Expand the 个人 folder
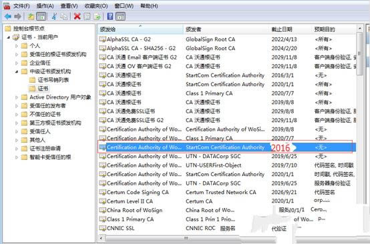370x244 pixels. coord(17,46)
